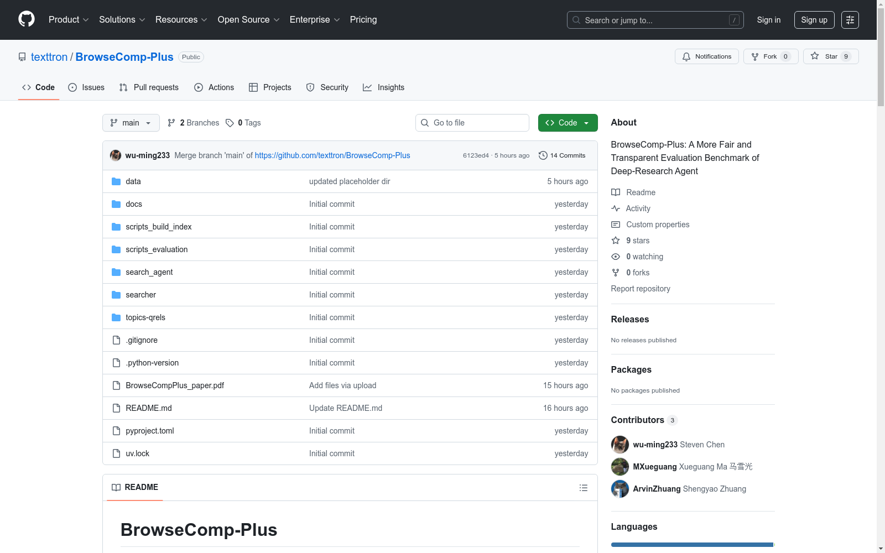
Task: Open the Report repository link
Action: (x=641, y=289)
